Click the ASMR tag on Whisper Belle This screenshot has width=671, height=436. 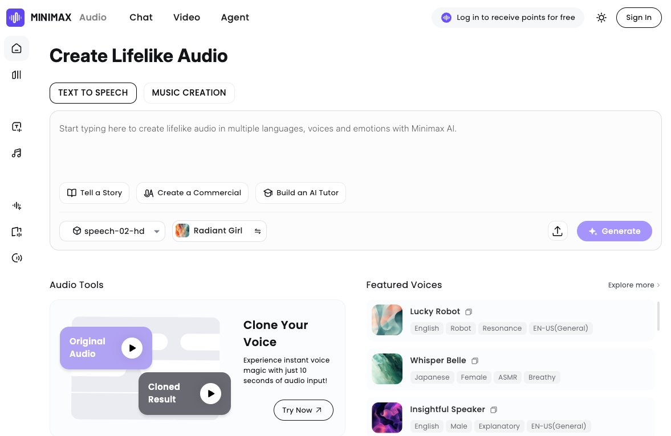pos(507,377)
